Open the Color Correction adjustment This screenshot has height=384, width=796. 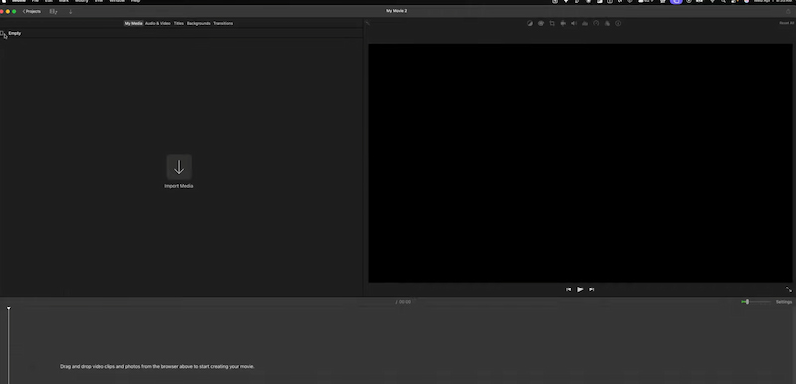click(x=541, y=23)
